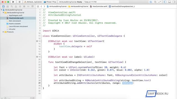
Task: Click 'didSet' keyword in code
Action: [58, 44]
